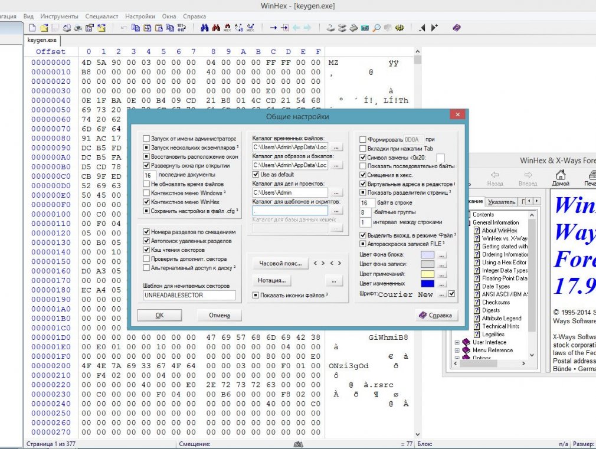The image size is (596, 449).
Task: Click the right triangle navigation icon
Action: [x=434, y=28]
